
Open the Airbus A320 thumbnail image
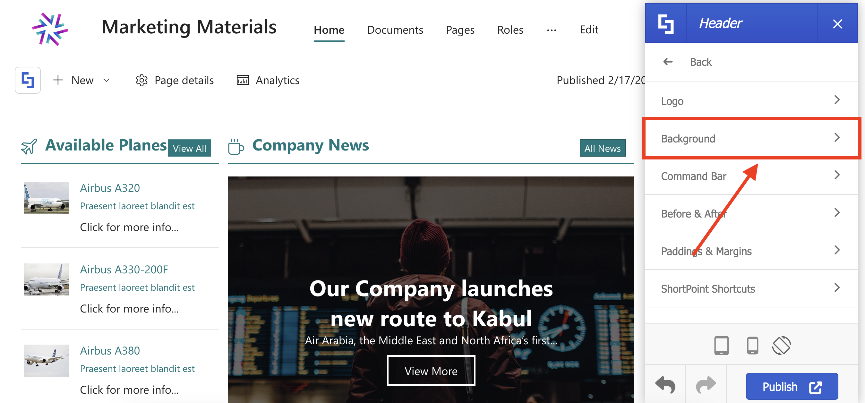[x=46, y=198]
